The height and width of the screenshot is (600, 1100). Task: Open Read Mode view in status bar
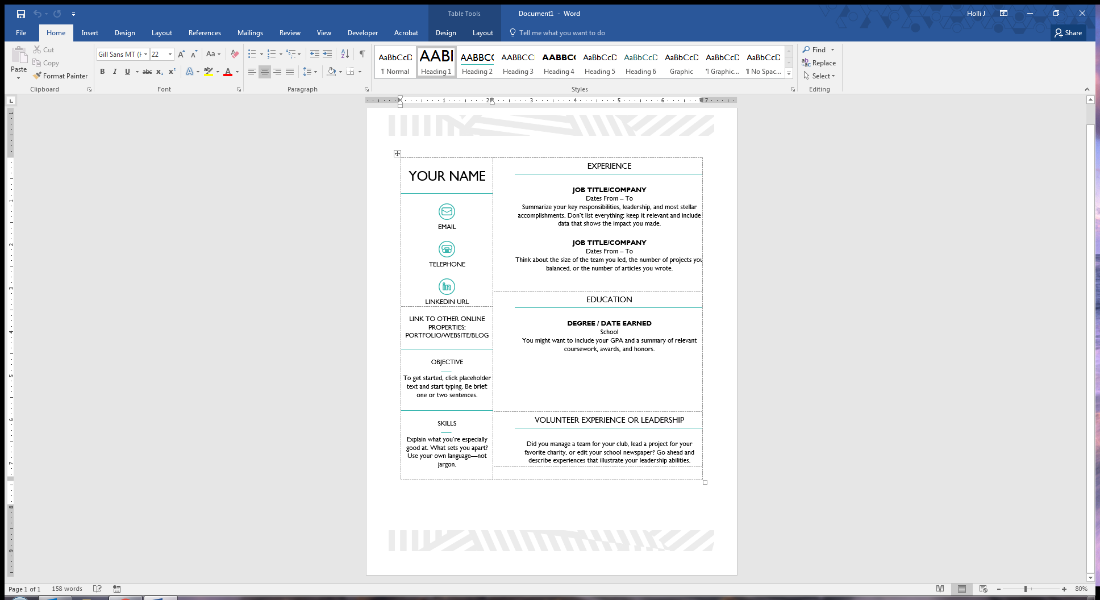940,589
